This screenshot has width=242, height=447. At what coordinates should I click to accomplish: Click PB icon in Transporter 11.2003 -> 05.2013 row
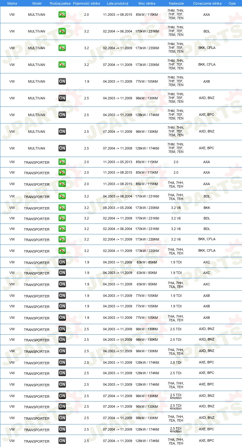[x=62, y=162]
